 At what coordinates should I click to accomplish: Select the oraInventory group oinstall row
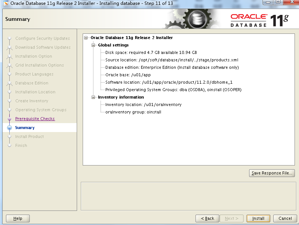click(x=133, y=112)
